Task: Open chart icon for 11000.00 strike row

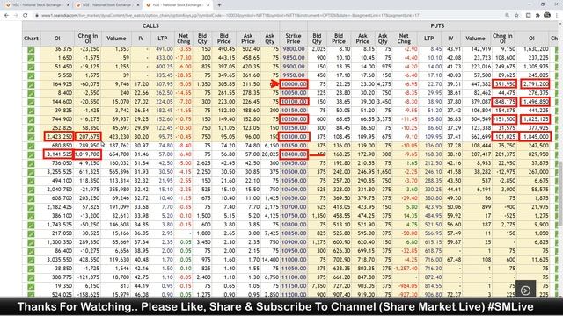Action: click(32, 260)
